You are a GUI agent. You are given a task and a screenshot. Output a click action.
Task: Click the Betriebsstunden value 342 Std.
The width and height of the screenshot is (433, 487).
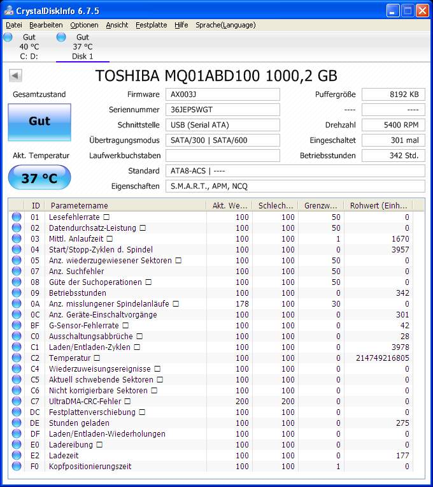(x=394, y=156)
